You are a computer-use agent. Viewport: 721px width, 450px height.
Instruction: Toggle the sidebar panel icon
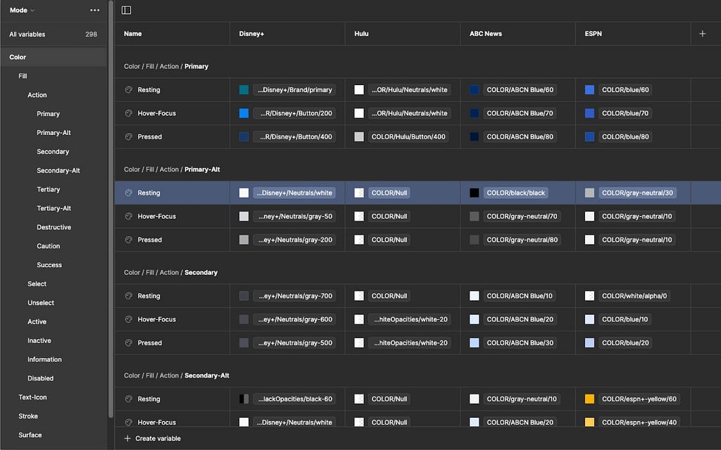point(126,10)
